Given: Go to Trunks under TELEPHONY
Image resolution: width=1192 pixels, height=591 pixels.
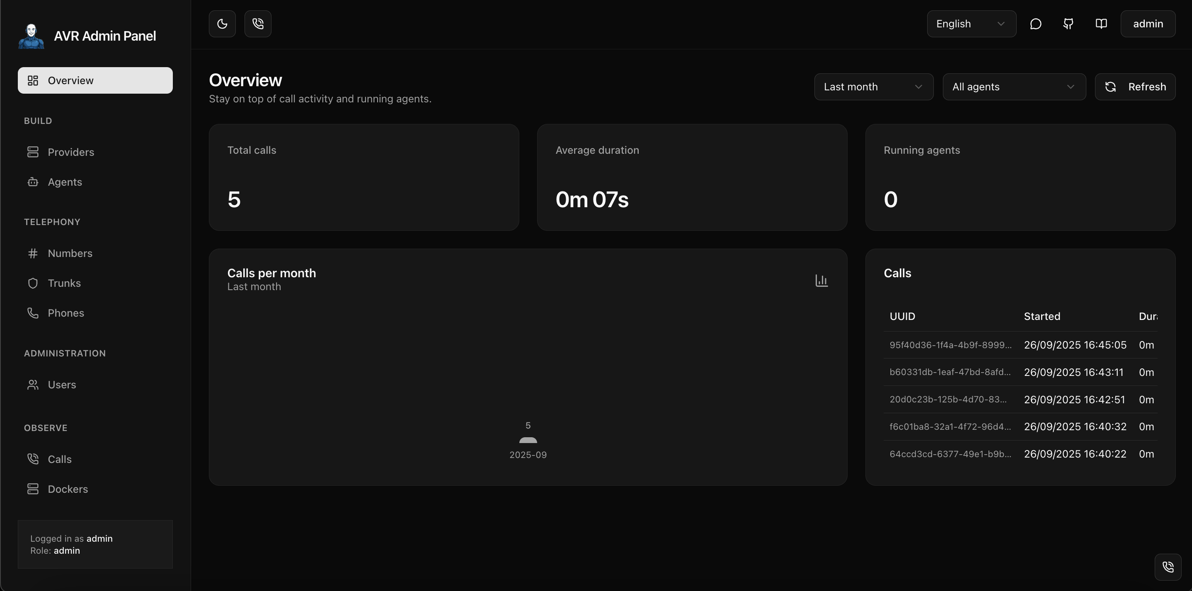Looking at the screenshot, I should (64, 283).
